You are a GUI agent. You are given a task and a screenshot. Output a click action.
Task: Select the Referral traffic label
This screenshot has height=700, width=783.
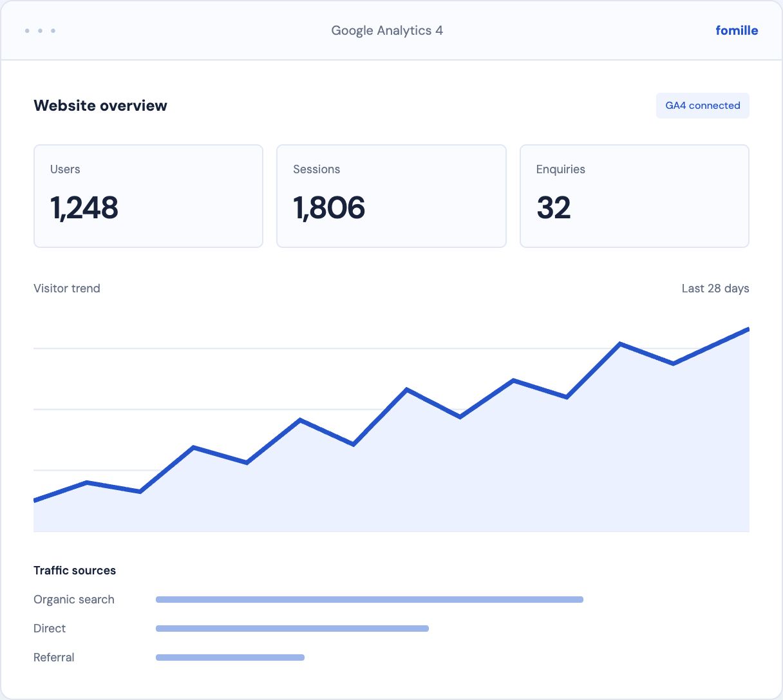click(x=54, y=657)
